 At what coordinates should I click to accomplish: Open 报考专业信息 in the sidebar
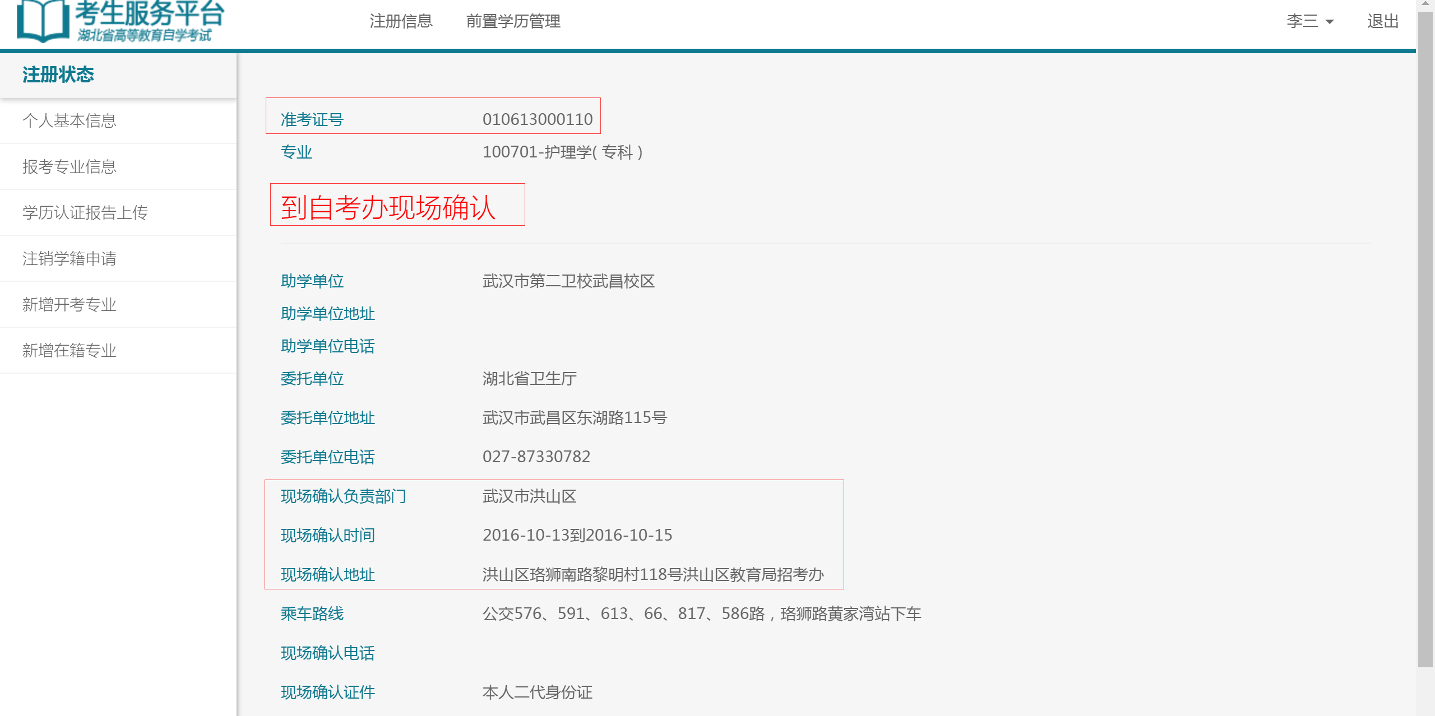[70, 166]
